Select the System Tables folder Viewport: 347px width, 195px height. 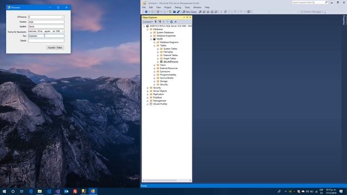coord(170,49)
